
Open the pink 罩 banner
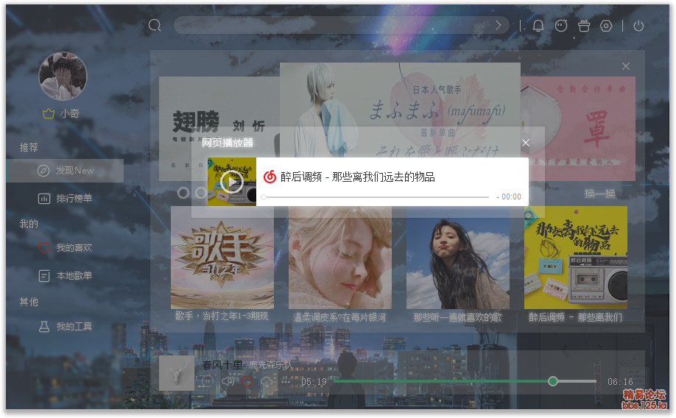[578, 129]
